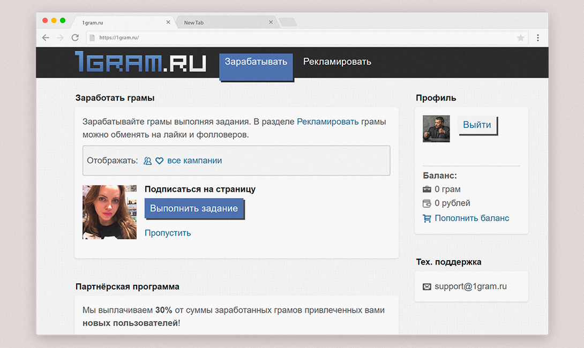Click the page icon in the address bar
Viewport: 584px width, 348px height.
click(x=92, y=37)
